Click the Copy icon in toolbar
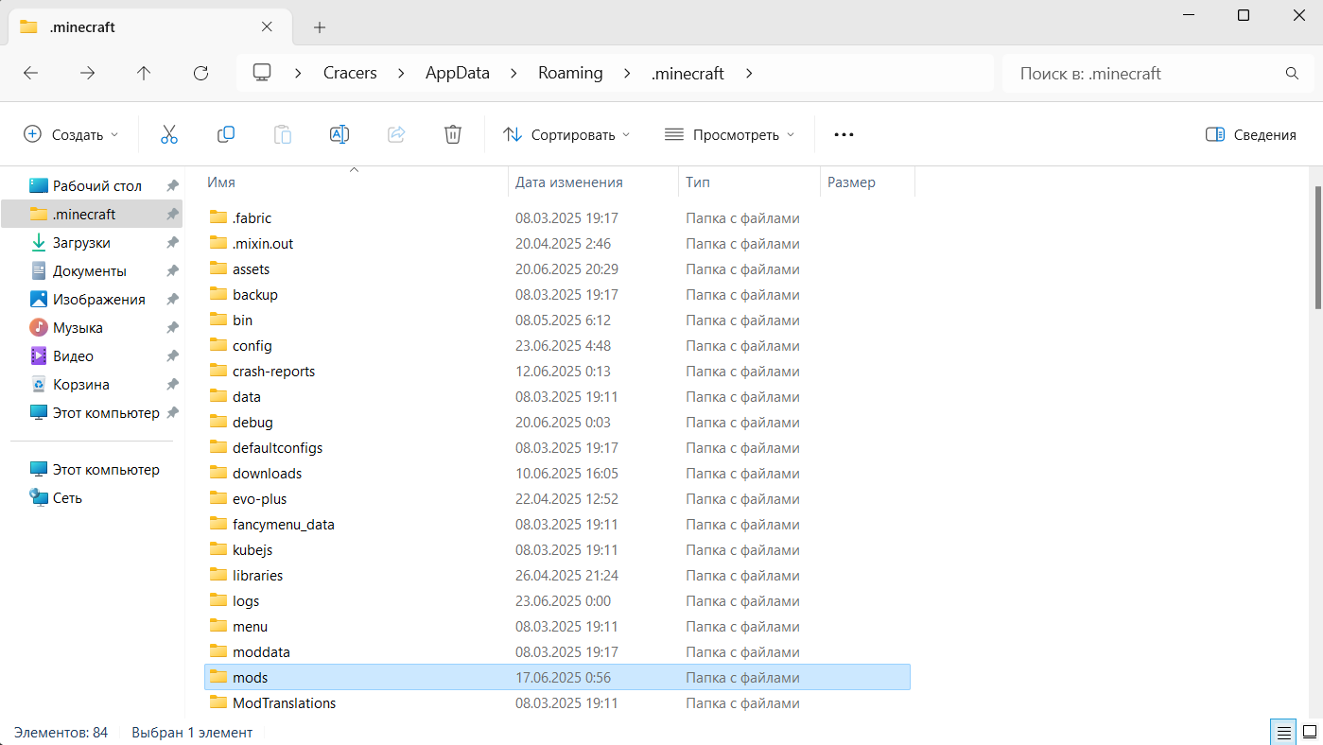 tap(226, 134)
